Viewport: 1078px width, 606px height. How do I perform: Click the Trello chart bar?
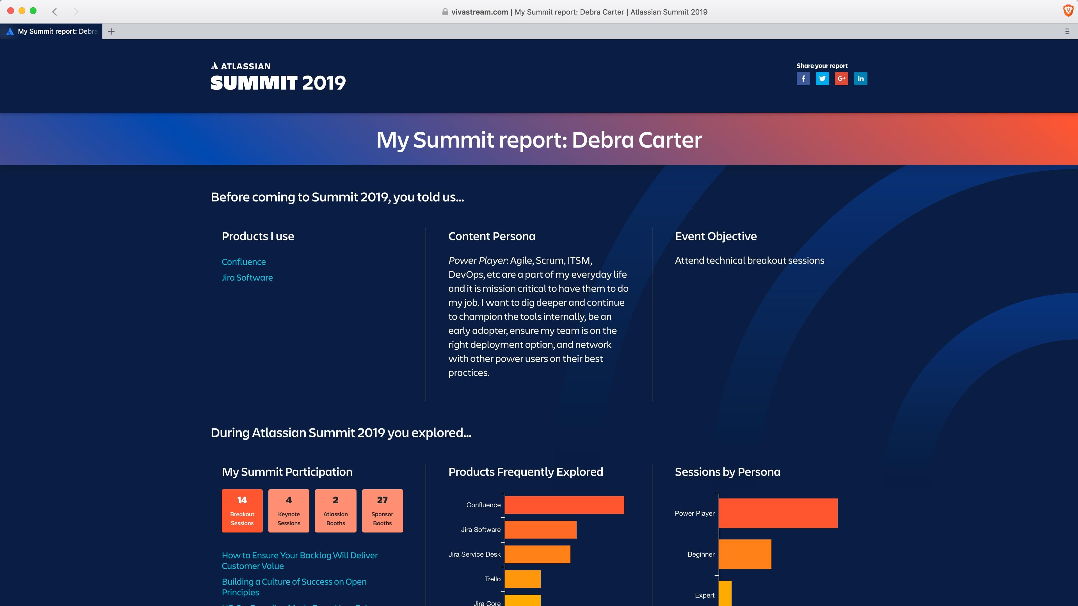pos(523,579)
